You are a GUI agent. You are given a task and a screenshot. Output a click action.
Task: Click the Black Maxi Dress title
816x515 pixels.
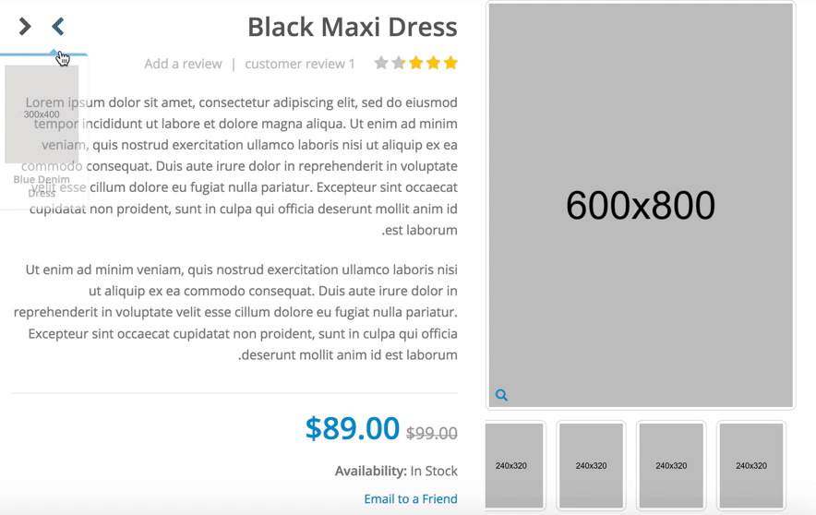pyautogui.click(x=353, y=27)
